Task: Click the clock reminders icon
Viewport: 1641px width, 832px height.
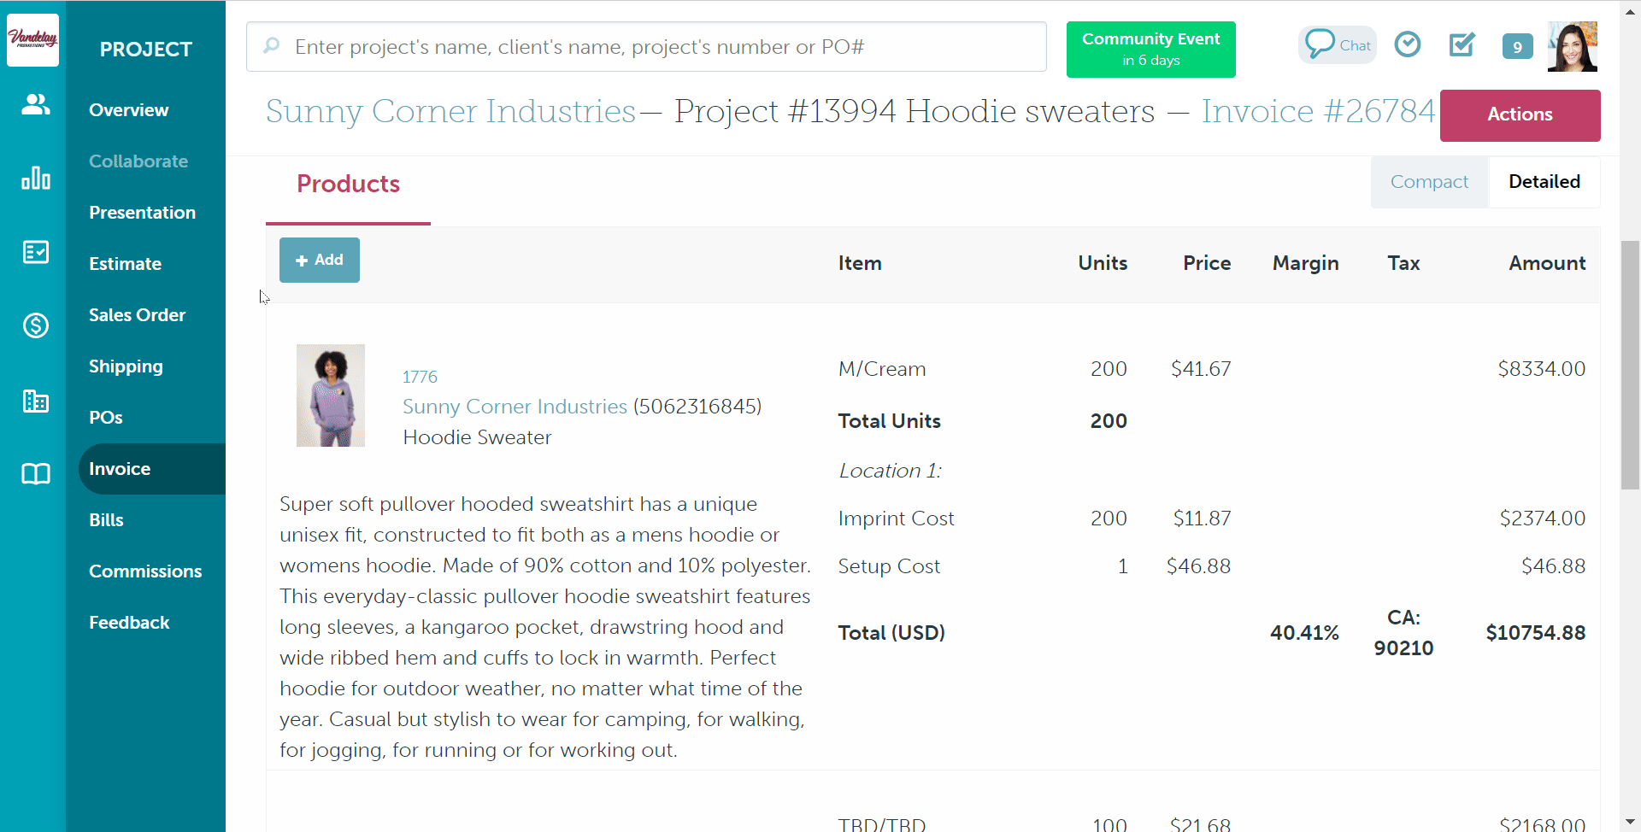Action: [1407, 44]
